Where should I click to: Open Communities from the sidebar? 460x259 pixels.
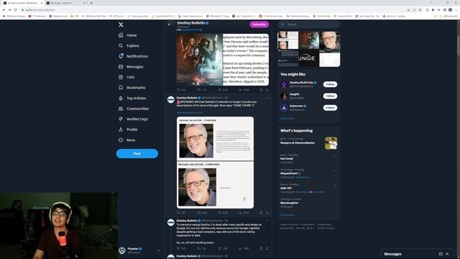[134, 109]
